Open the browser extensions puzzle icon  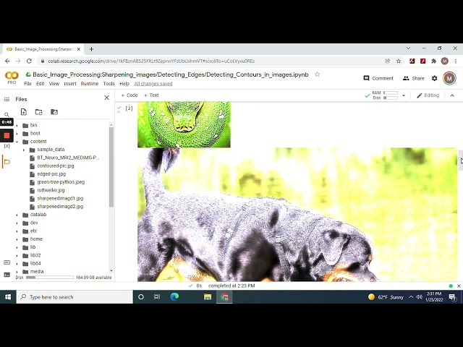coord(434,61)
